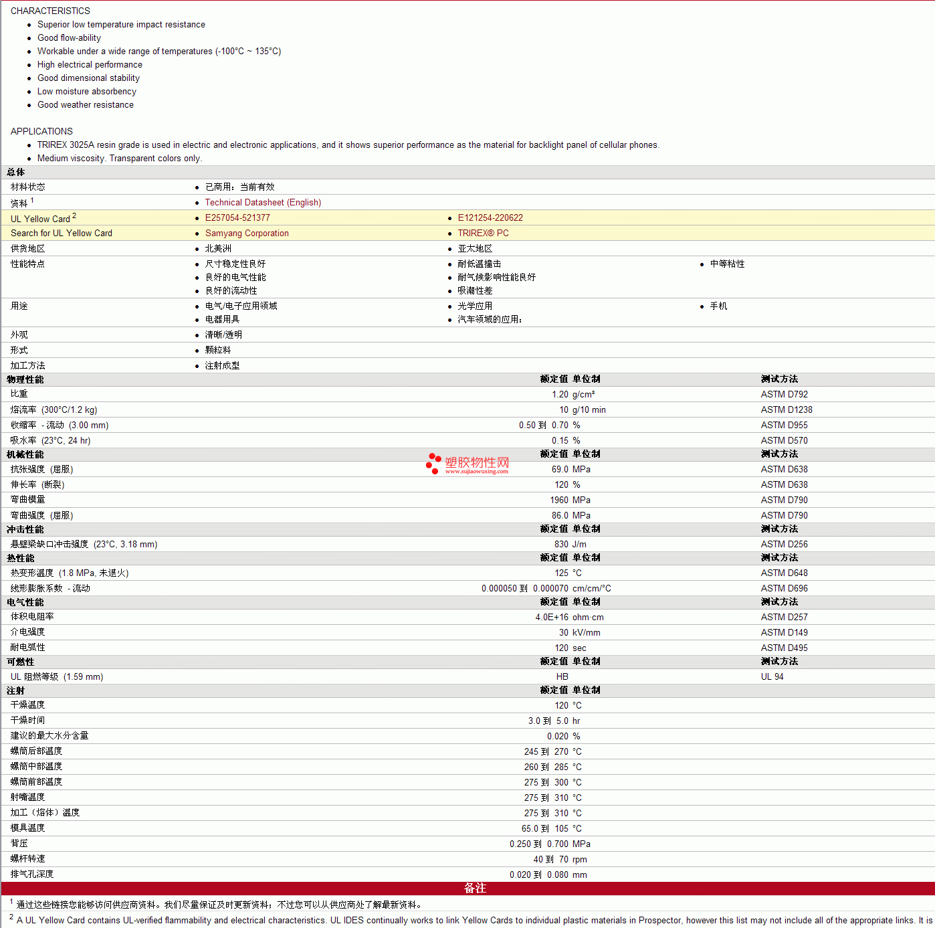Screen dimensions: 935x928
Task: Click the 机械性能 section header
Action: pos(25,455)
